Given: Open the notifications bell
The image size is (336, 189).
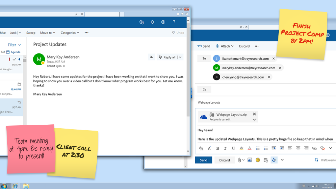Looking at the screenshot, I should tap(152, 22).
